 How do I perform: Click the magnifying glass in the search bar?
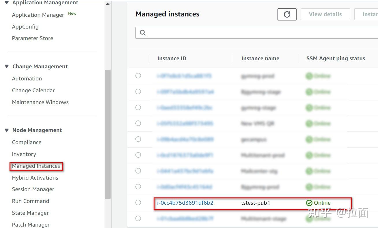click(142, 33)
